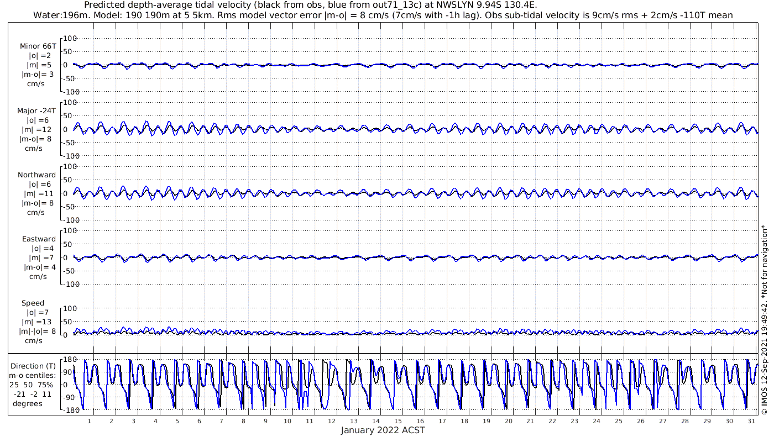Click the 'Major -24T' panel label
774x442 pixels.
coord(36,110)
